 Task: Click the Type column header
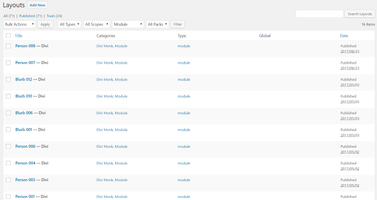[182, 36]
